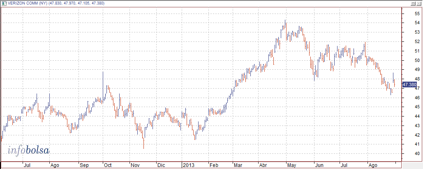Click the 42 price axis value
Screen dimensions: 423x169
click(x=417, y=135)
